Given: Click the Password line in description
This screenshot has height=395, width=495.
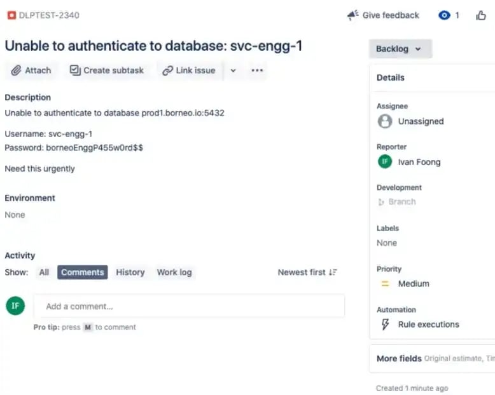Looking at the screenshot, I should (x=74, y=148).
